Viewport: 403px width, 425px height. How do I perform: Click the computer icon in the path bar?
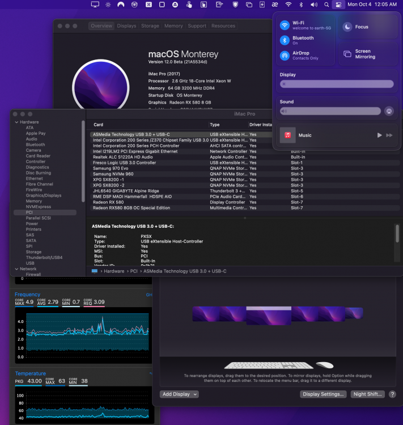[95, 271]
